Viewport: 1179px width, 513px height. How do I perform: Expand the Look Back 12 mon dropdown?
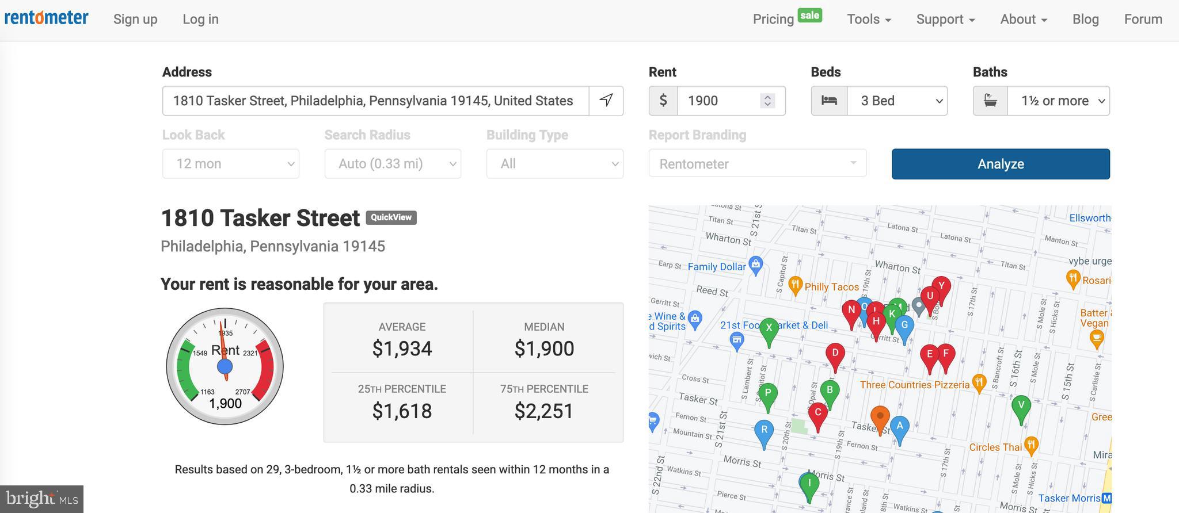231,164
